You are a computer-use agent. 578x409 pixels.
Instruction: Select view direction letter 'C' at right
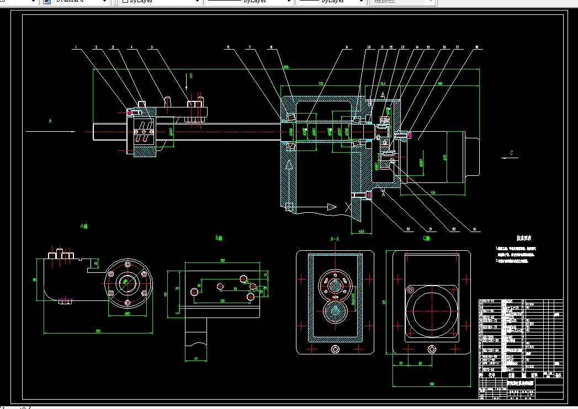click(511, 153)
